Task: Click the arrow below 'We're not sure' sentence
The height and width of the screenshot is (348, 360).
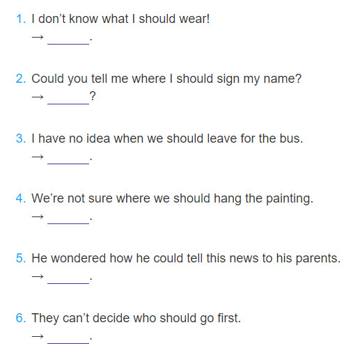Action: pos(38,216)
